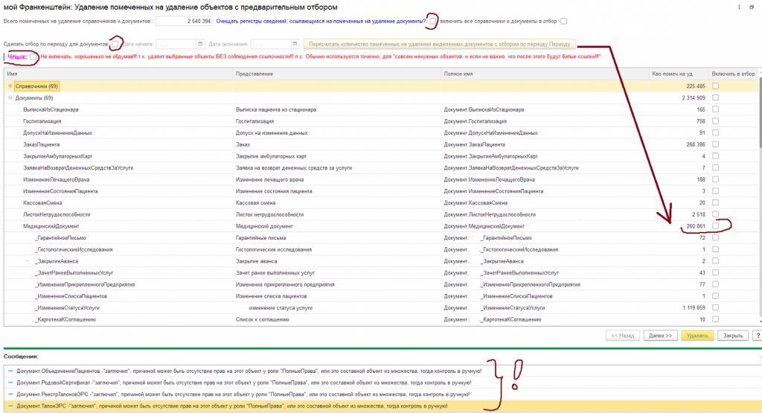Check the include box for ЗаказПациента
This screenshot has height=413, width=762.
point(715,144)
